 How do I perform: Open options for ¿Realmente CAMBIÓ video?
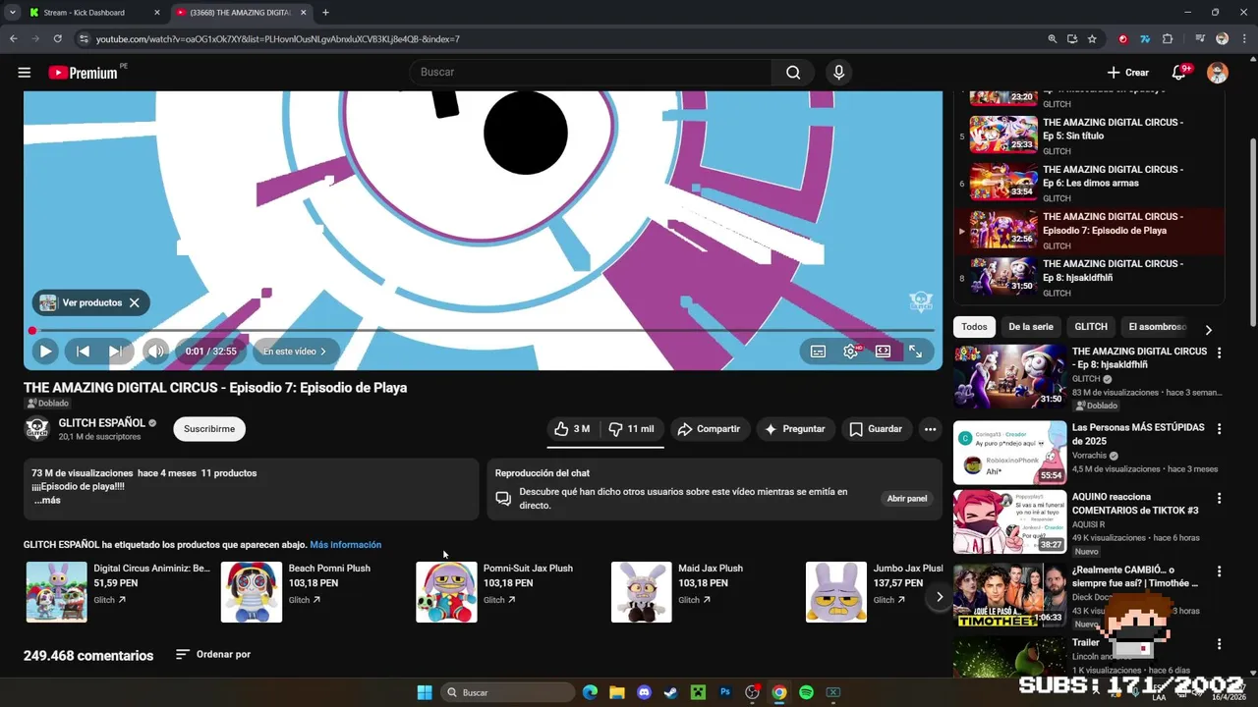click(1220, 571)
